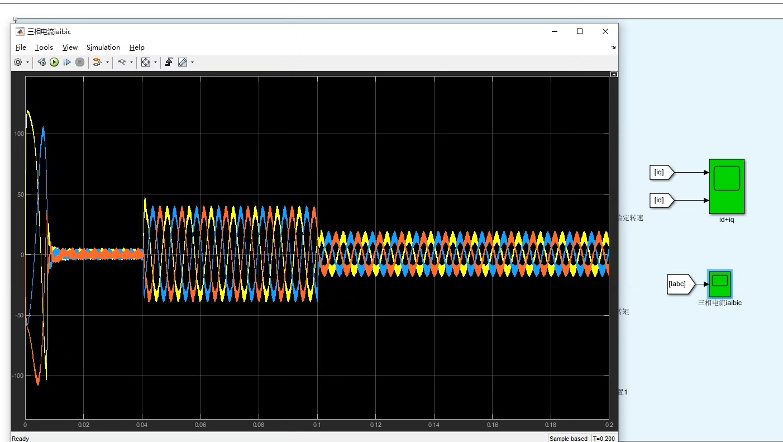This screenshot has width=783, height=442.
Task: Select the zoom X-axis tool
Action: coord(122,62)
